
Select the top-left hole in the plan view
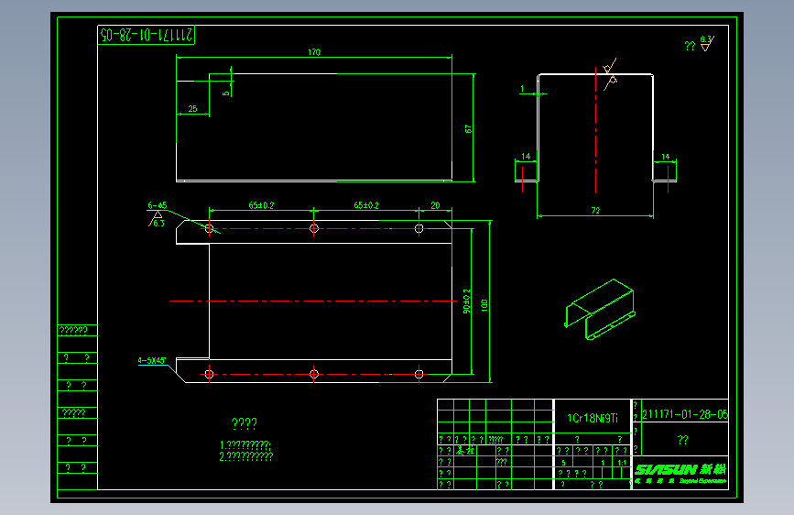(x=209, y=228)
